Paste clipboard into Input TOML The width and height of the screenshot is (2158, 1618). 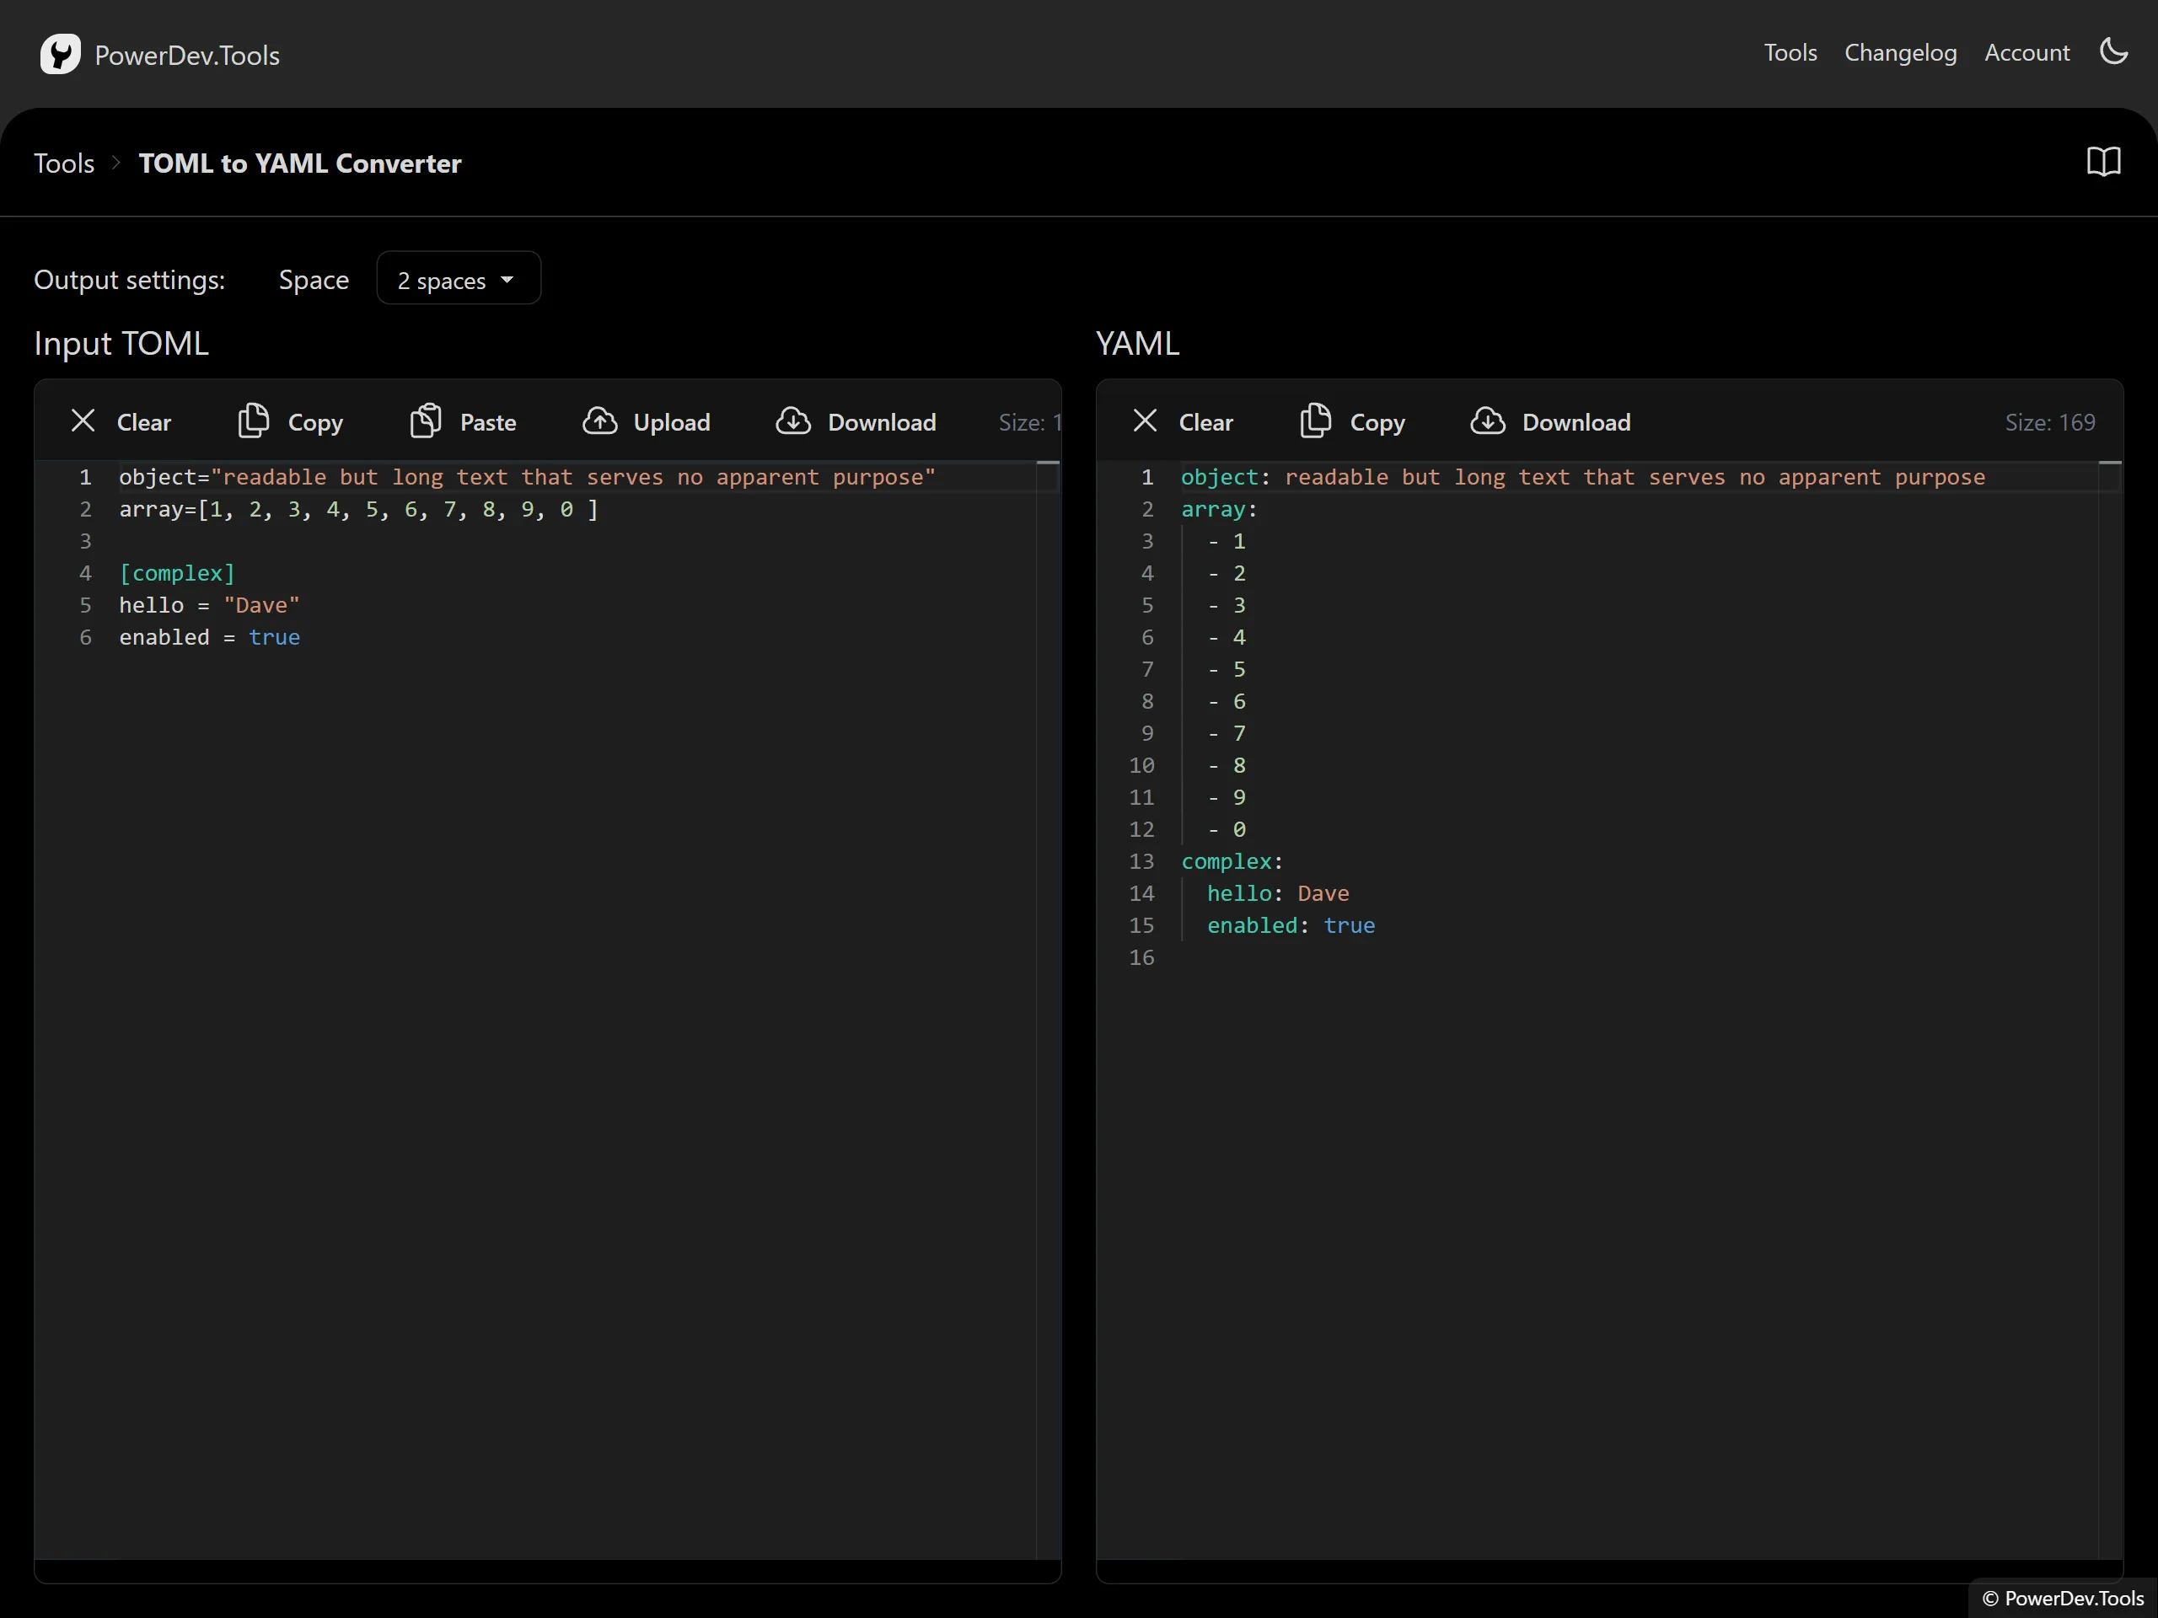point(464,422)
